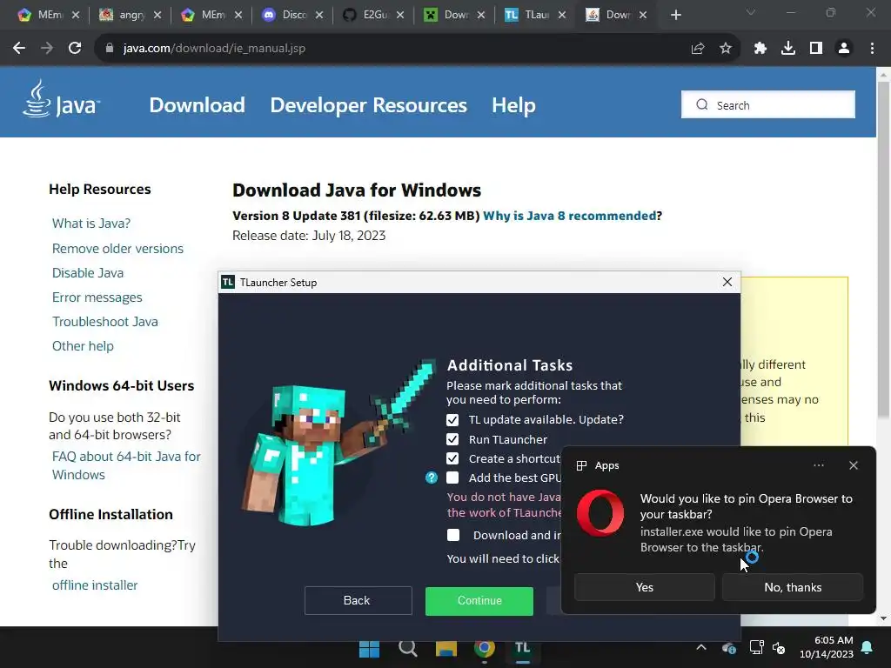Image resolution: width=891 pixels, height=668 pixels.
Task: Open Why is Java 8 recommended link
Action: (569, 216)
